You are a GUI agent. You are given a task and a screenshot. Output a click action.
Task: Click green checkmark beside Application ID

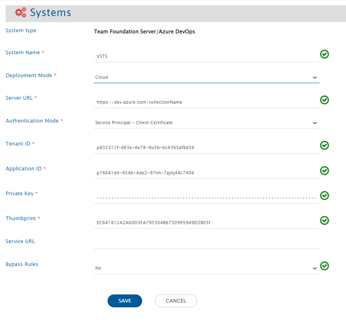coord(324,171)
